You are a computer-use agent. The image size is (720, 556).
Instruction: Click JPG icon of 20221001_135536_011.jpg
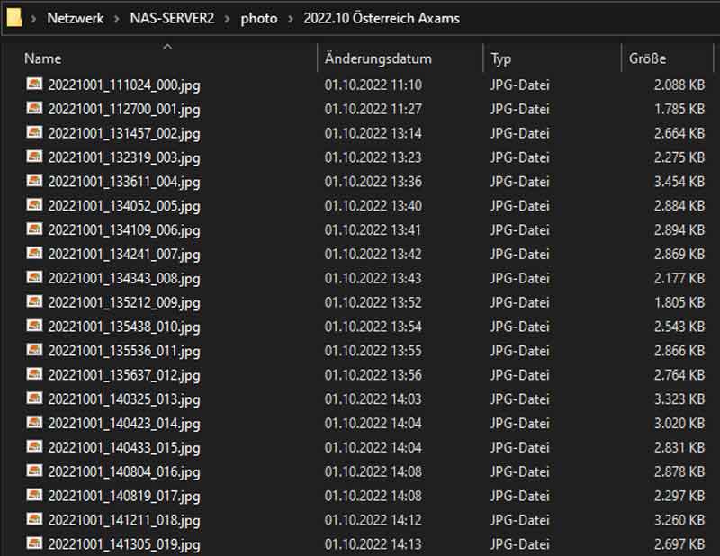click(x=34, y=350)
